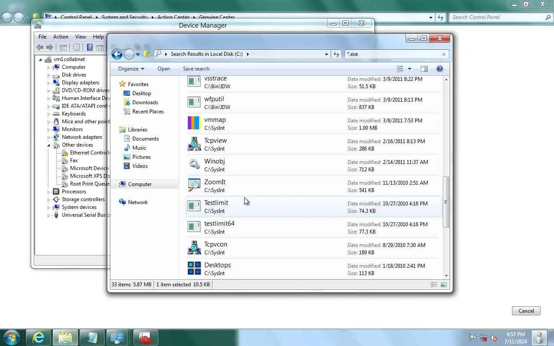Viewport: 554px width, 346px height.
Task: Open Windows Explorer taskbar folder icon
Action: pos(65,337)
